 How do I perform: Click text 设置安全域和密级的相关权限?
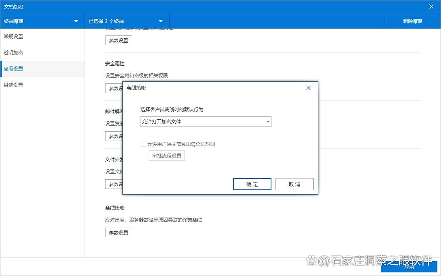point(137,75)
